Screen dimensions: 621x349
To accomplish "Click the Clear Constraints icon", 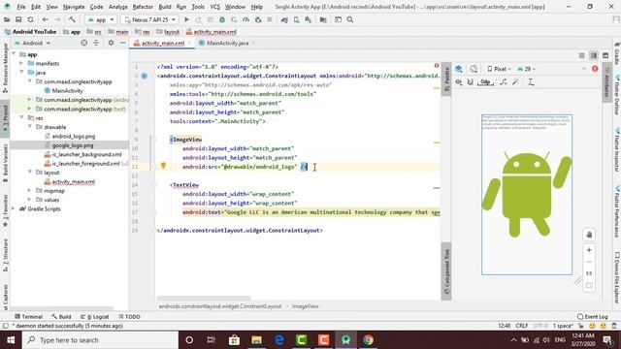I will click(504, 81).
